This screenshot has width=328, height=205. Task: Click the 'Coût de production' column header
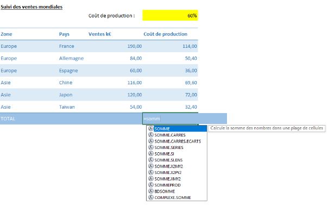165,34
